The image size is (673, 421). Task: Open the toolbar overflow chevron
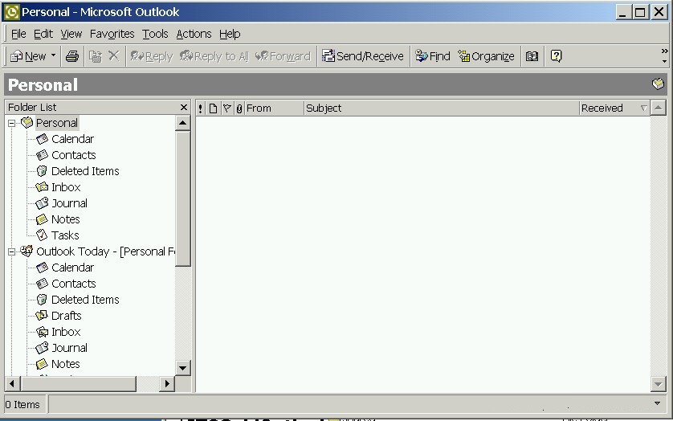click(664, 51)
